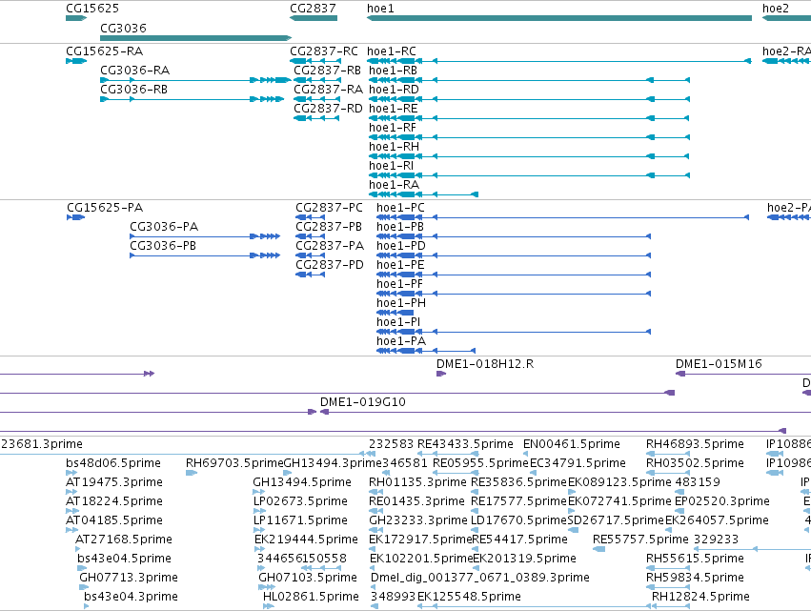Click the AT27168.5prime EST label

pos(124,540)
